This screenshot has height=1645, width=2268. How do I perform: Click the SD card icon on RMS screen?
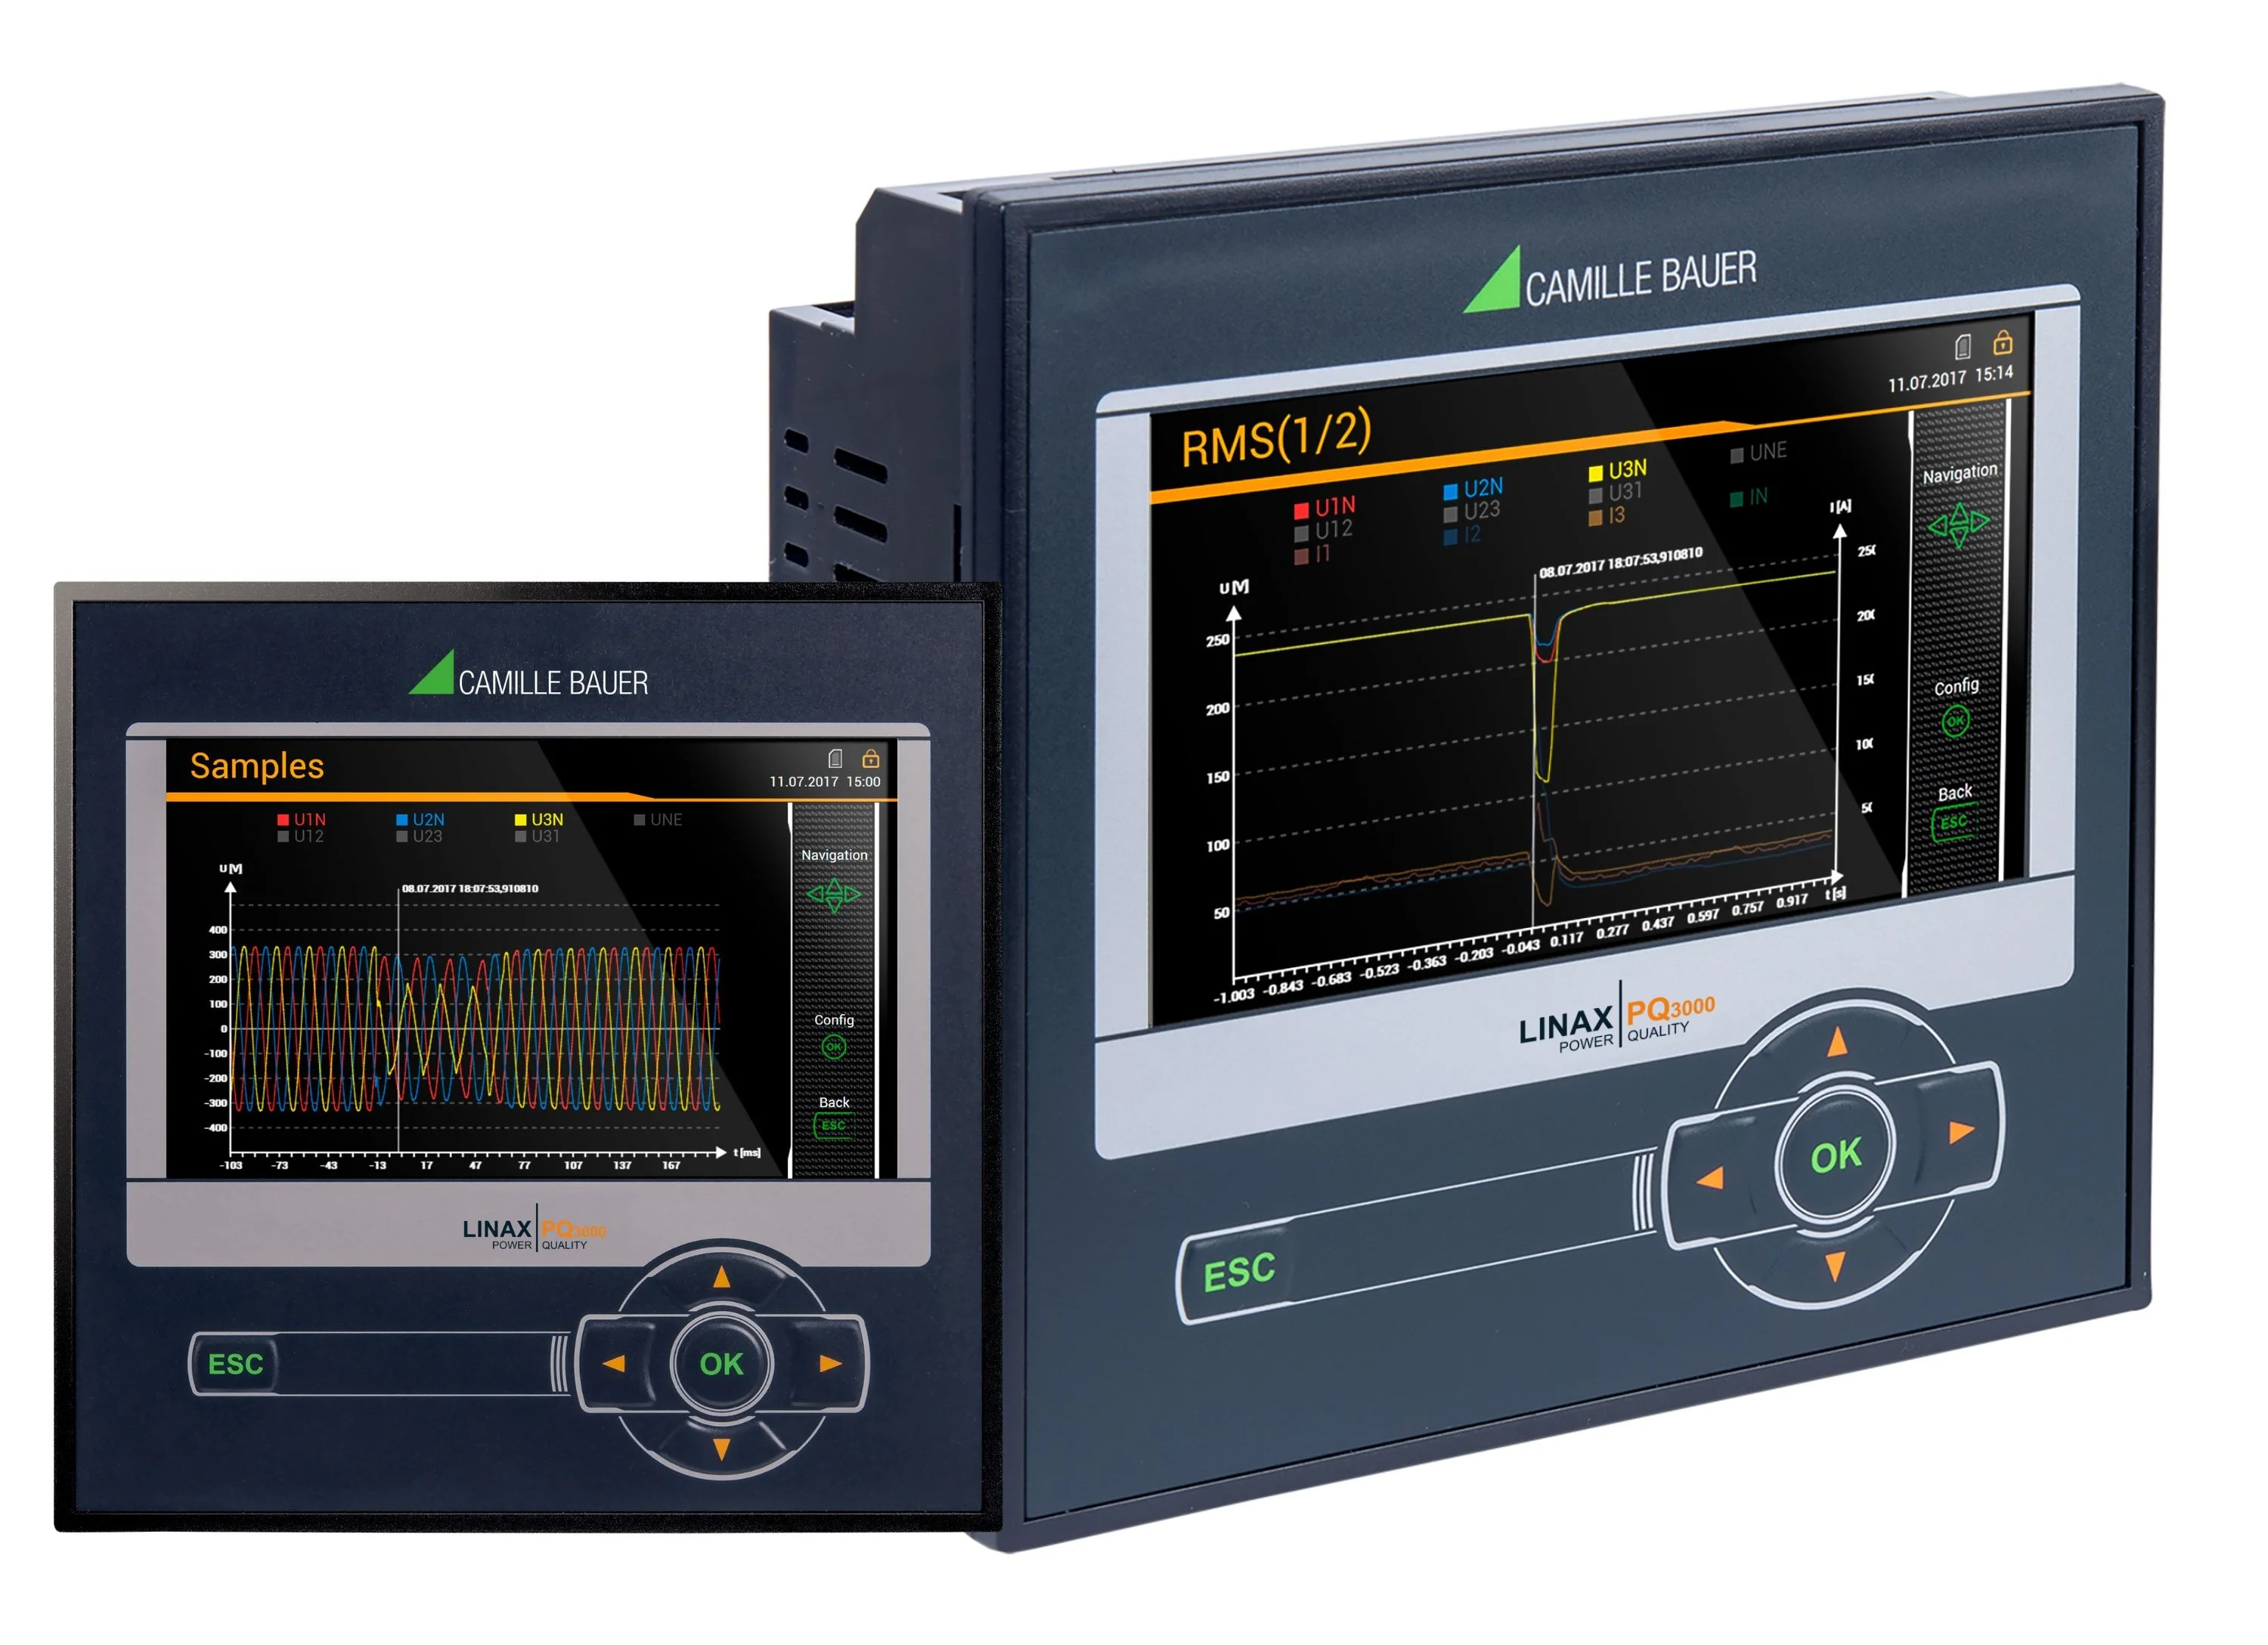click(x=1963, y=346)
